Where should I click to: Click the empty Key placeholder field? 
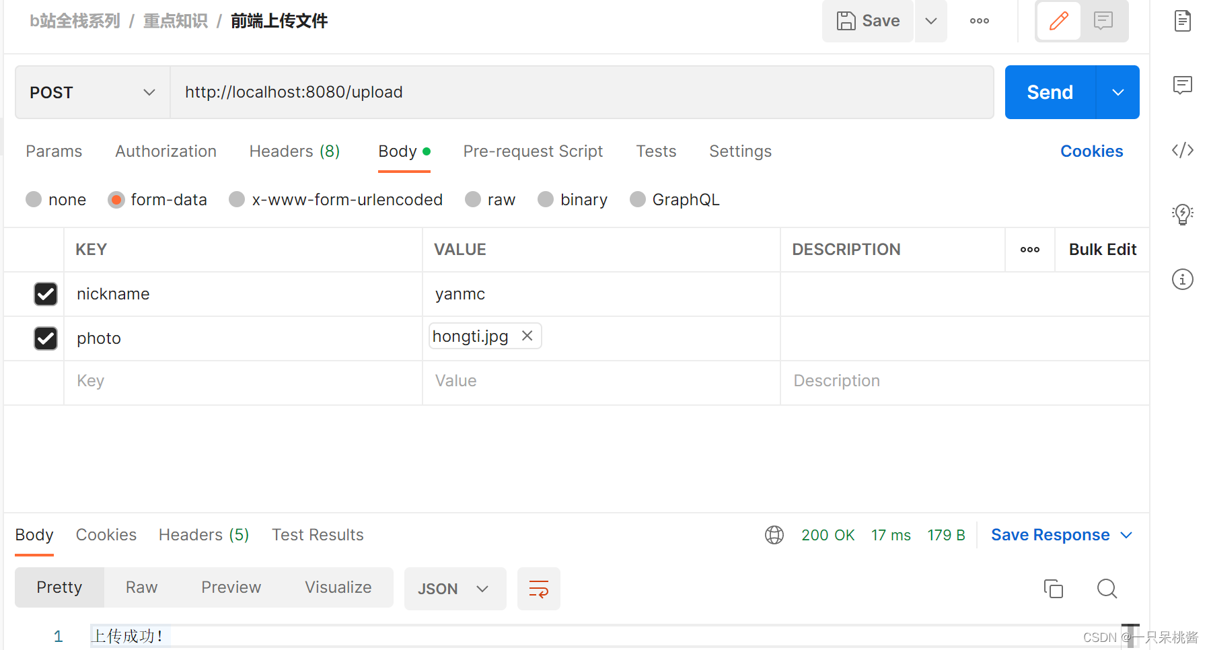[243, 381]
